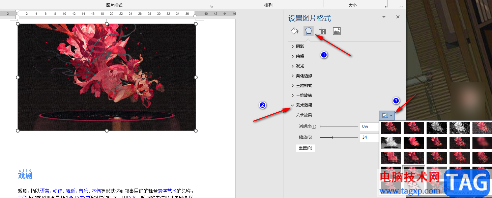The height and width of the screenshot is (198, 492).
Task: Select the flower dancer picture in document
Action: click(x=107, y=77)
